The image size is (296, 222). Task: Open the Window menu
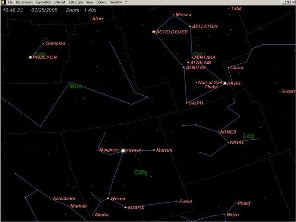point(116,2)
